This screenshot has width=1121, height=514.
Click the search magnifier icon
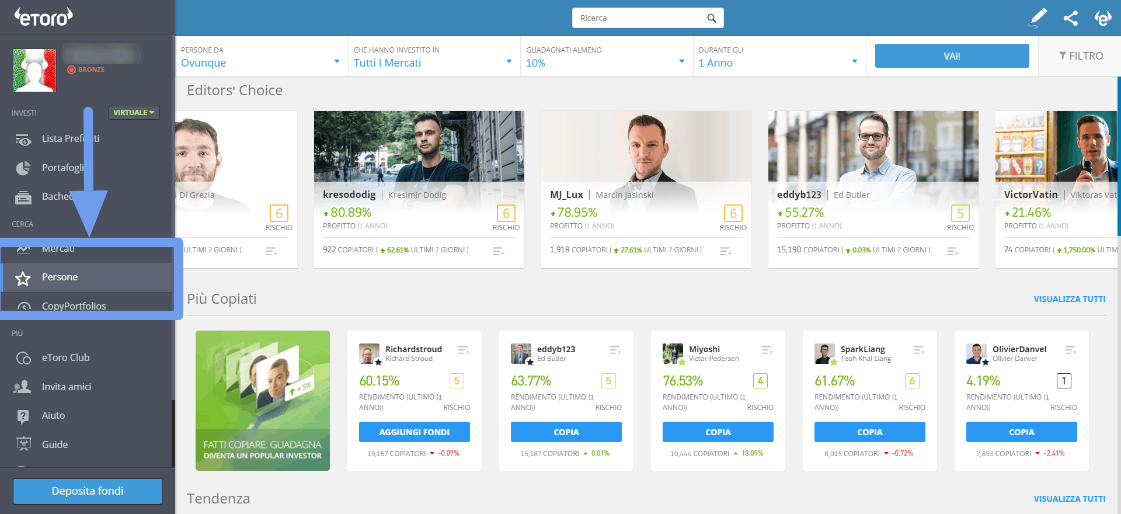[x=712, y=18]
